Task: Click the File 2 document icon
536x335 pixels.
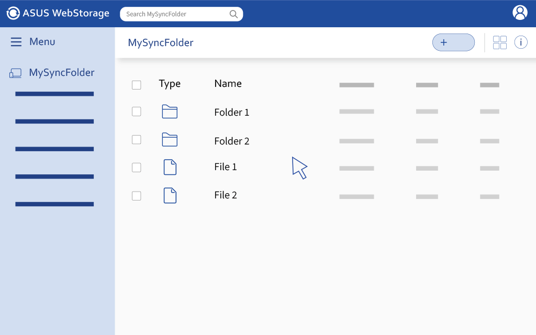Action: 170,196
